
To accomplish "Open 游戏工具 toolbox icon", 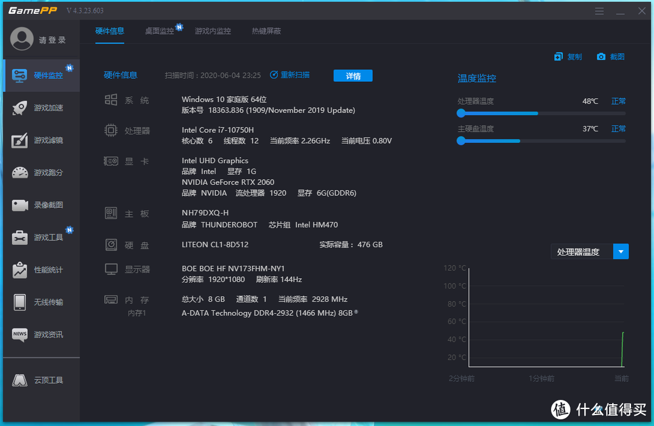I will click(x=19, y=237).
